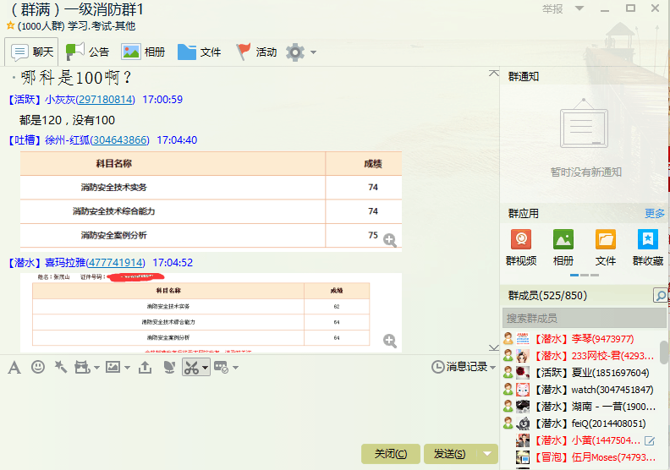
Task: Select member 233网校-君
Action: point(581,356)
